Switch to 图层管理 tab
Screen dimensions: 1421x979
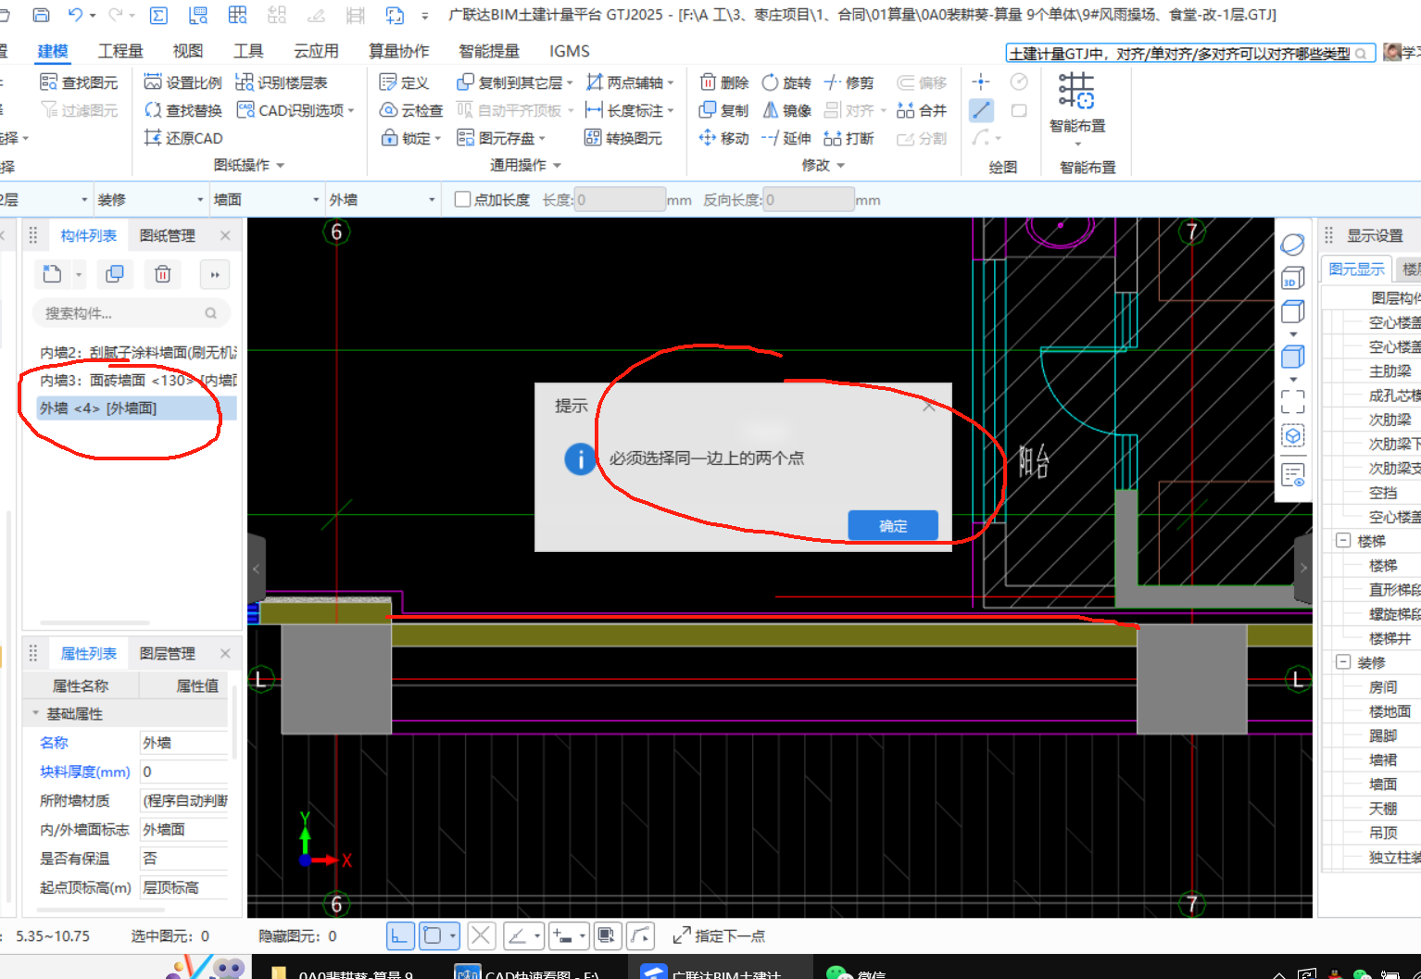[168, 653]
